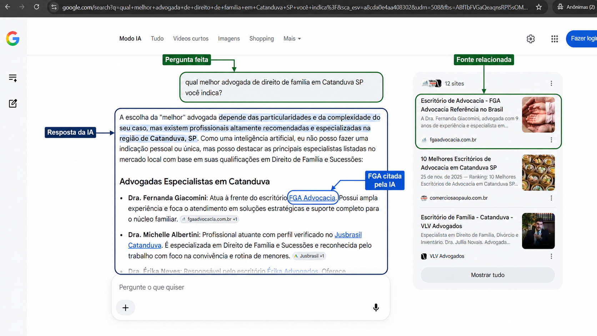Click the user question bubble text
Screen dimensions: 597x336
pyautogui.click(x=274, y=87)
